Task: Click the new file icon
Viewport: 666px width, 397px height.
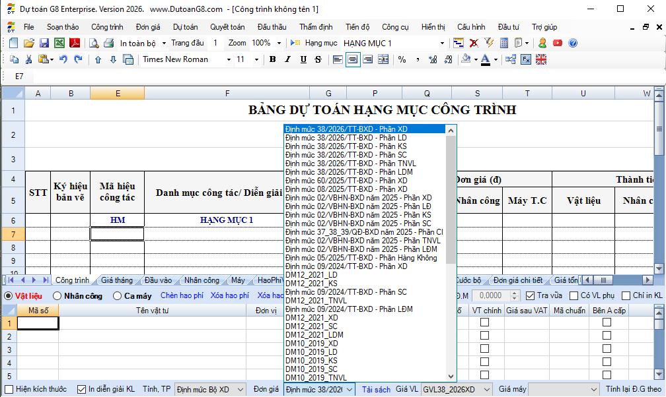Action: pos(14,43)
